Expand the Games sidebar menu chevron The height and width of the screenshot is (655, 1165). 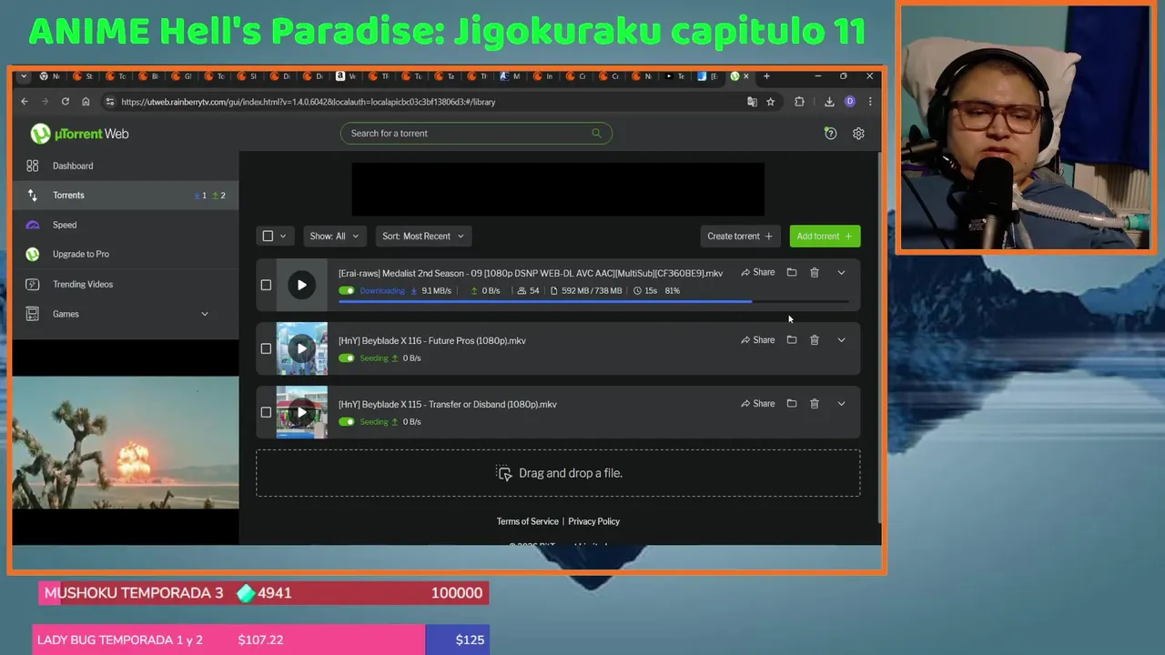coord(204,314)
